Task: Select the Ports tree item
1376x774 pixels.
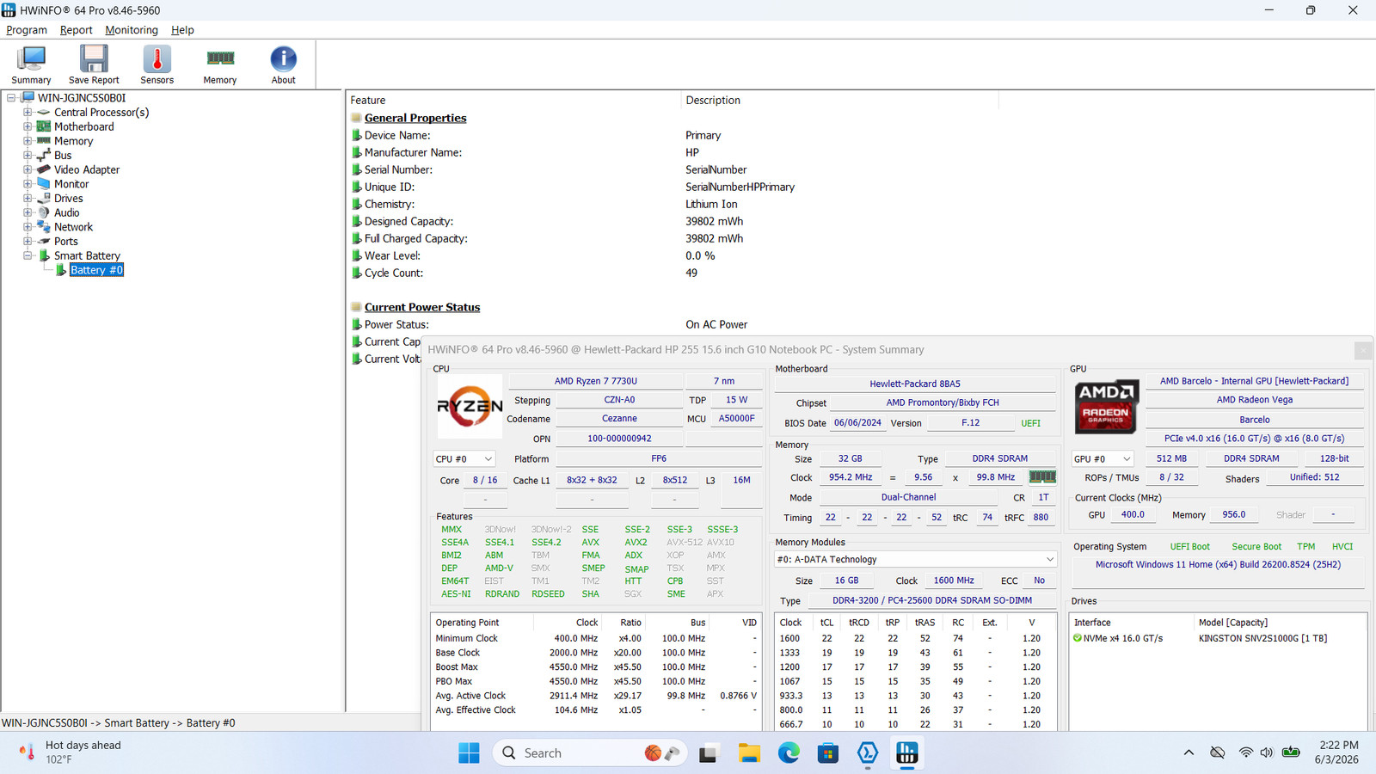Action: click(x=66, y=242)
